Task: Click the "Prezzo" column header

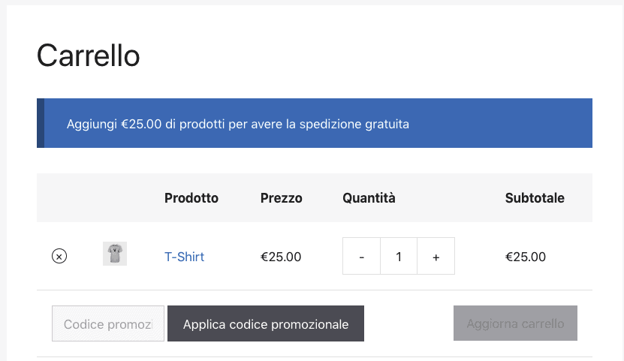Action: pyautogui.click(x=282, y=198)
